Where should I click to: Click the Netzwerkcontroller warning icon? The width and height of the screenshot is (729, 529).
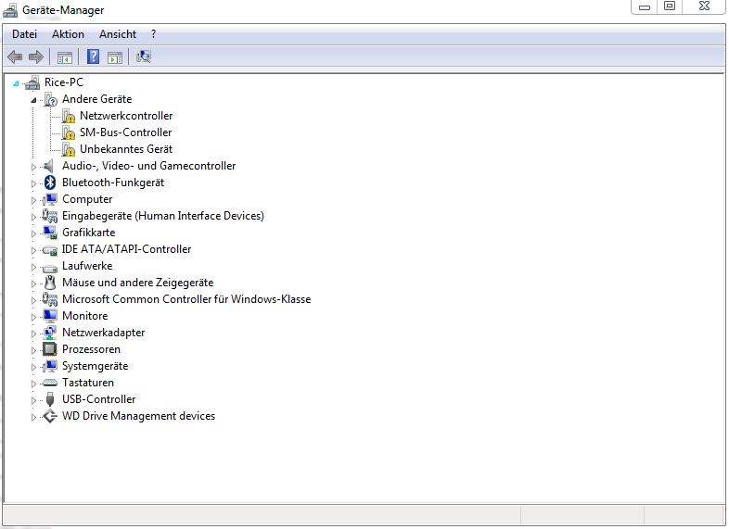click(69, 116)
